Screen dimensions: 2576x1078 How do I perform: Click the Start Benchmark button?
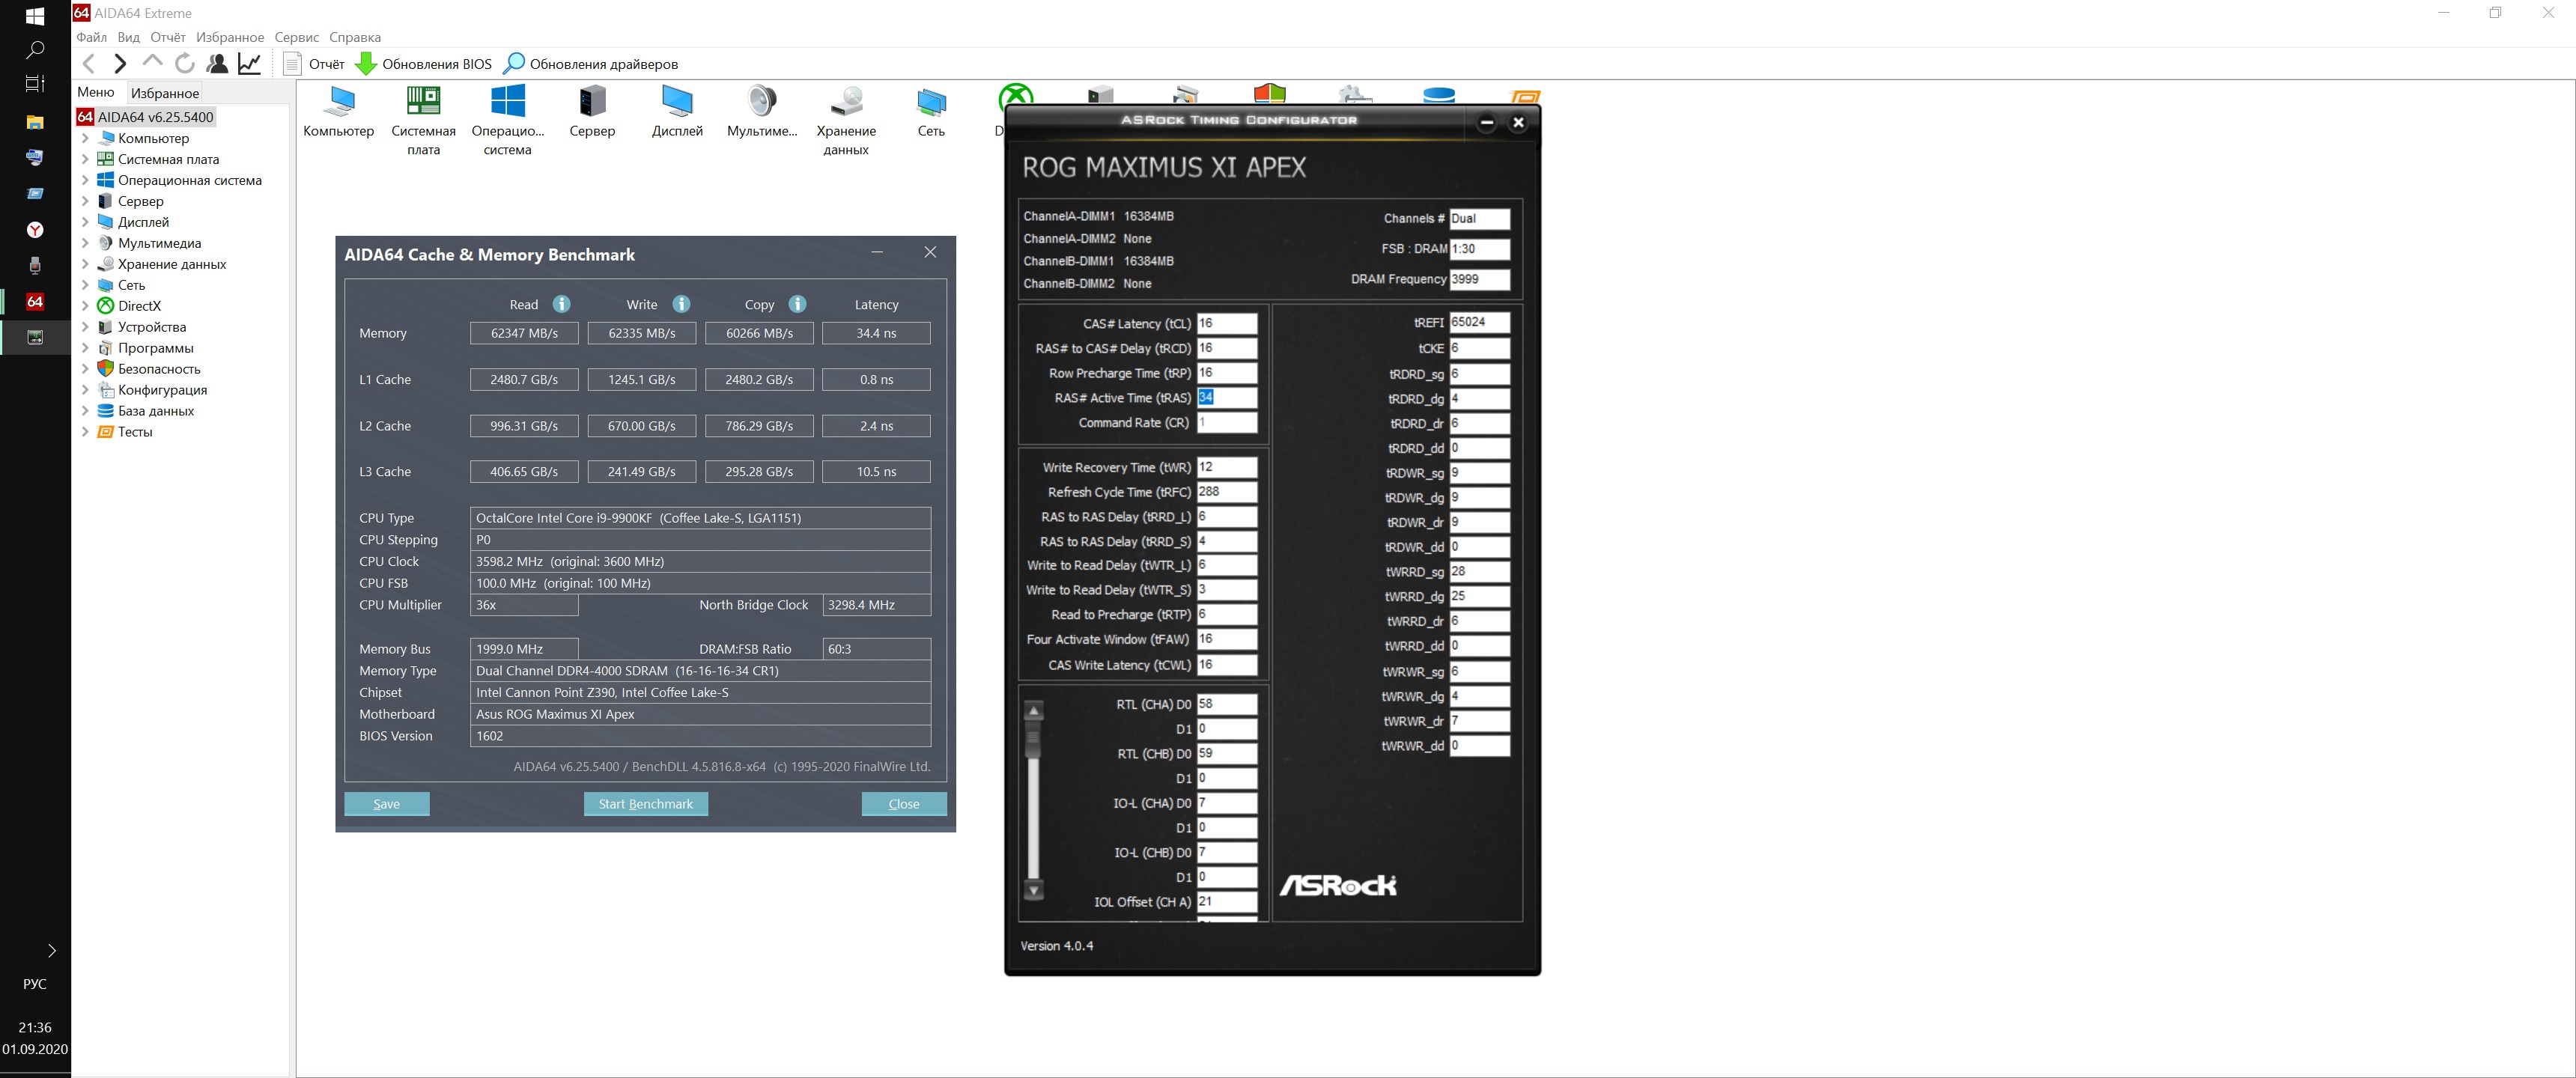pyautogui.click(x=645, y=804)
